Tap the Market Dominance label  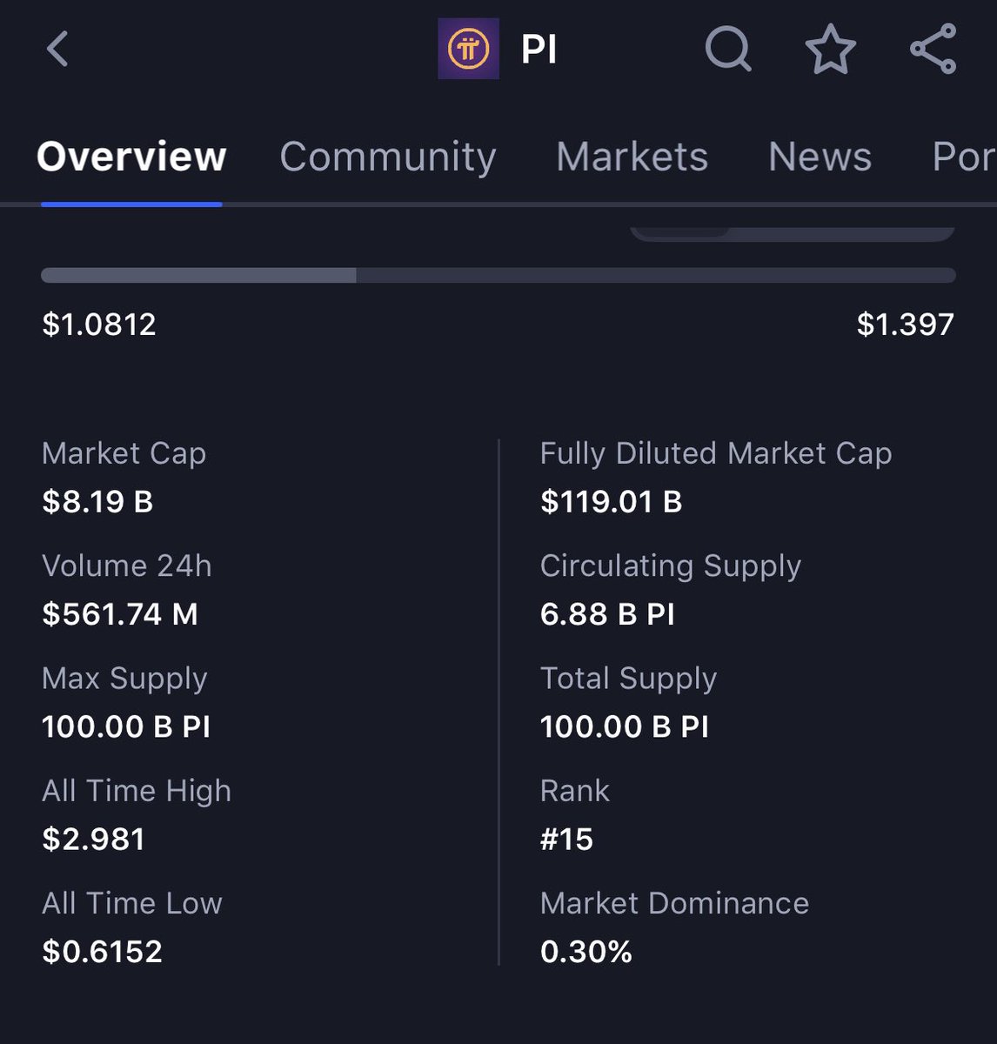[x=674, y=903]
